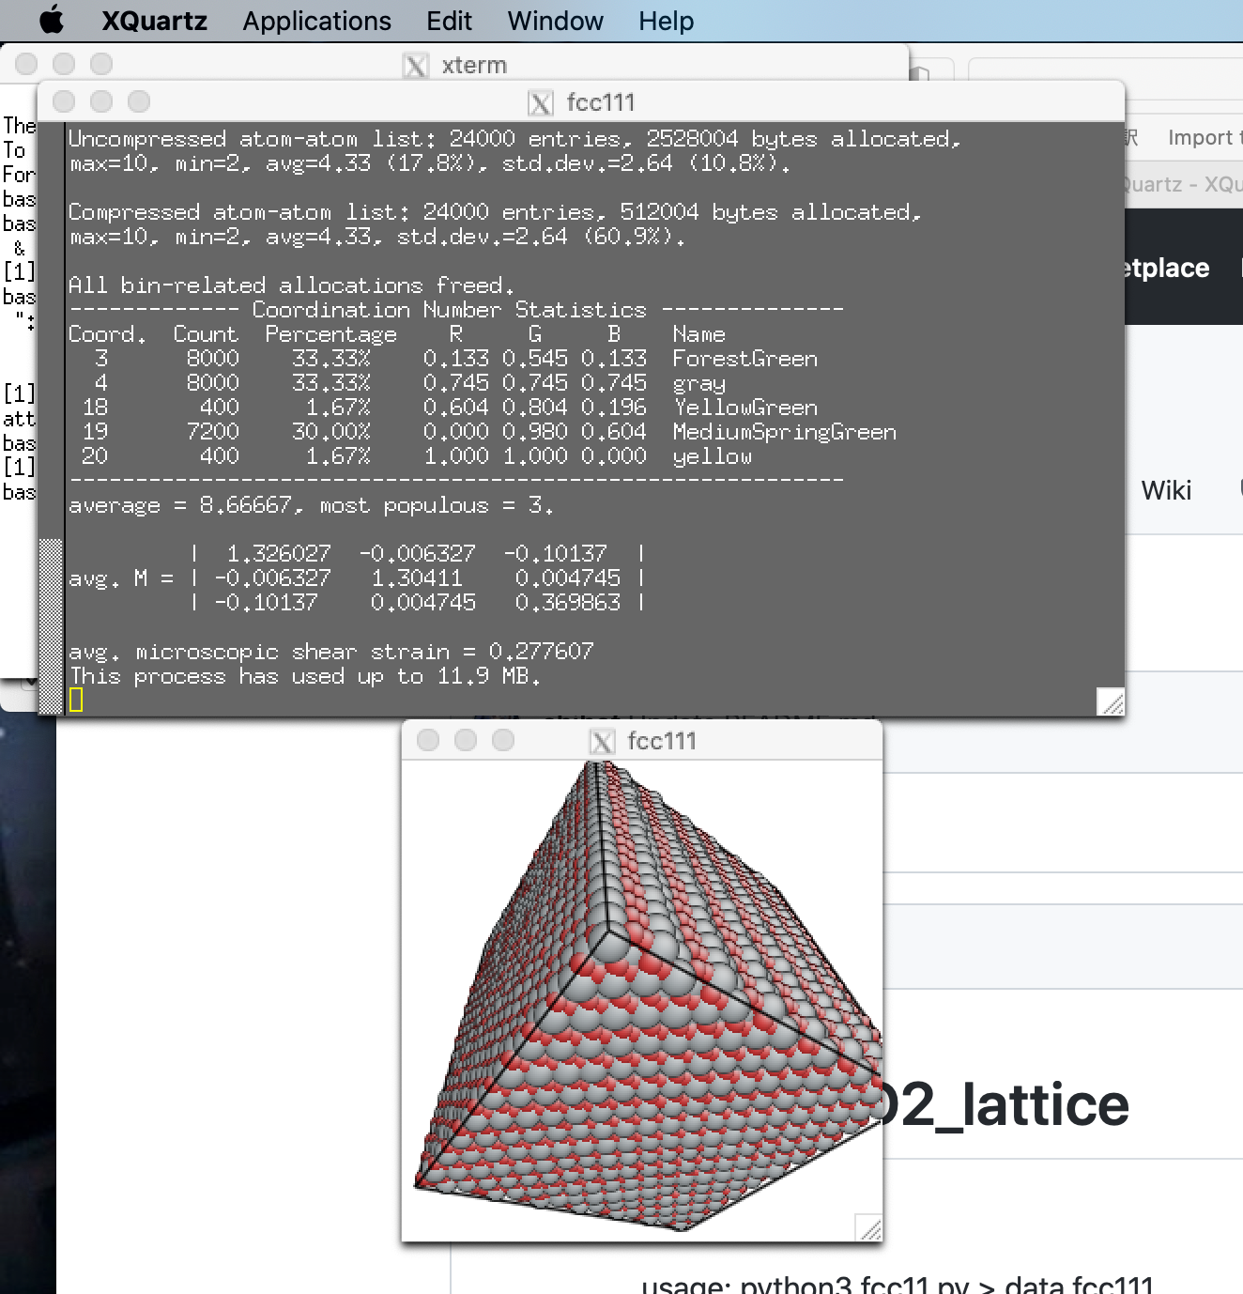Click the X11 icon in the xterm title bar

pyautogui.click(x=414, y=65)
